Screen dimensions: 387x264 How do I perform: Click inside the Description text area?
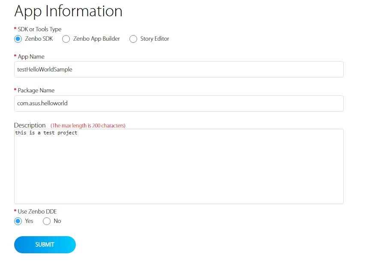point(179,166)
